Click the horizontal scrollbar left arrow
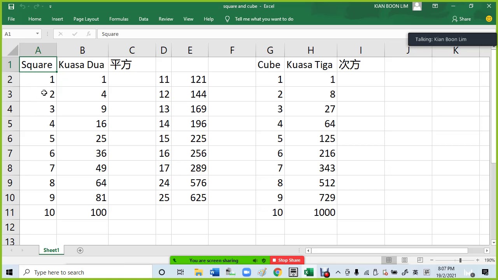The width and height of the screenshot is (498, 280). click(x=308, y=251)
